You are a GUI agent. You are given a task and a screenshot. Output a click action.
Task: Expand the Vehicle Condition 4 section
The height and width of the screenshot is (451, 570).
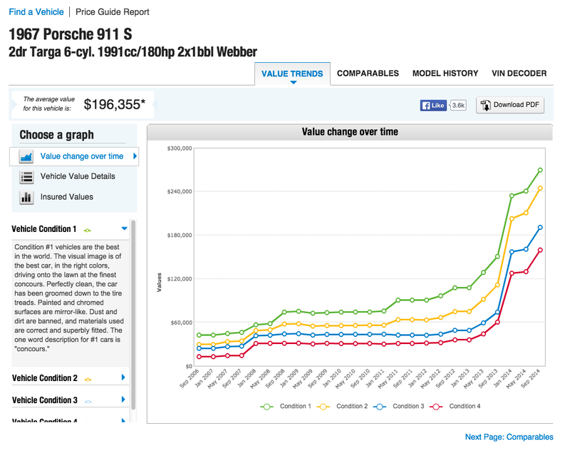pyautogui.click(x=123, y=420)
